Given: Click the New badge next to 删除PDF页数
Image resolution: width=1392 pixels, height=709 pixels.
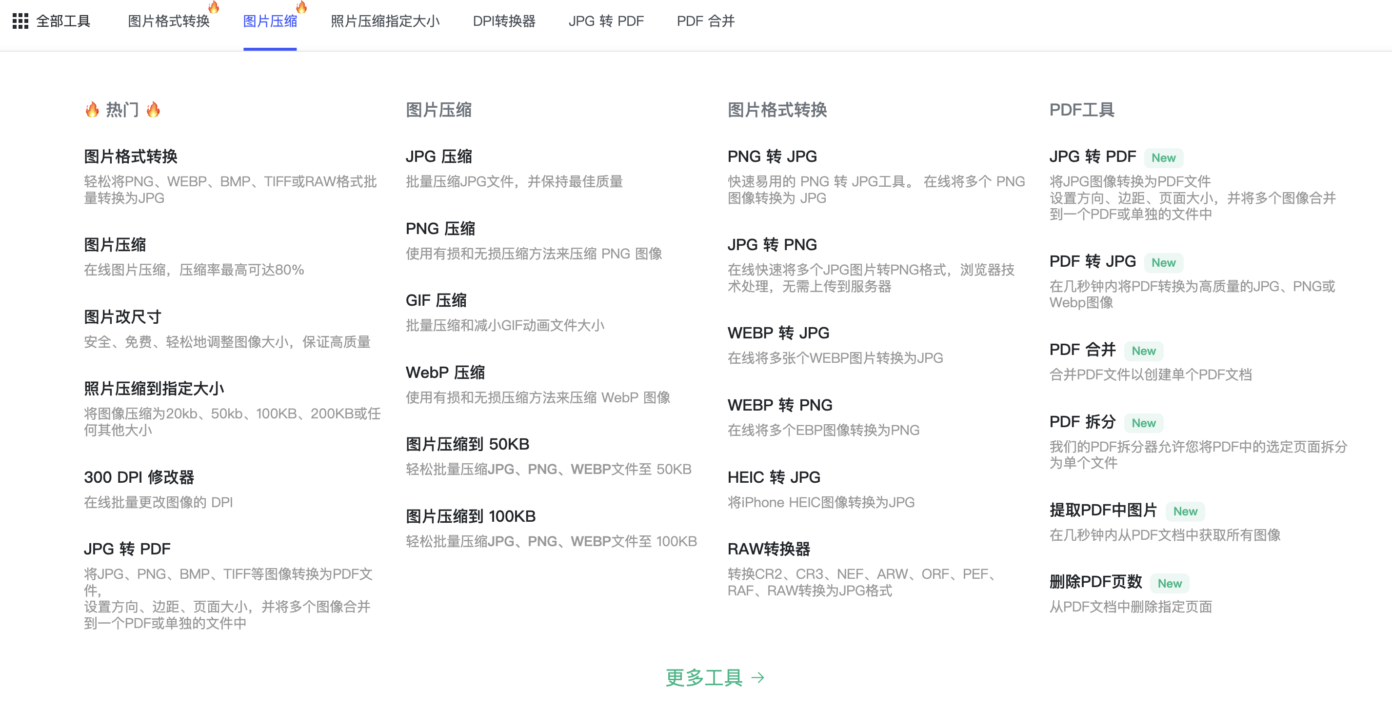Looking at the screenshot, I should 1170,583.
